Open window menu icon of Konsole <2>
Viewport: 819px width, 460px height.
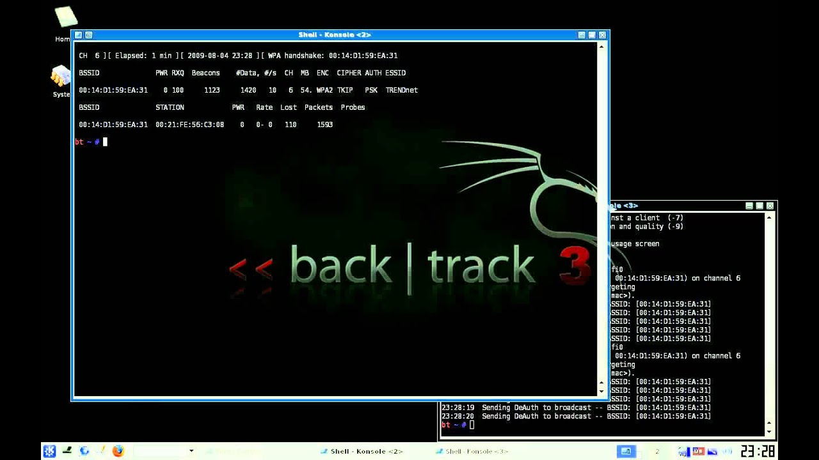[78, 35]
